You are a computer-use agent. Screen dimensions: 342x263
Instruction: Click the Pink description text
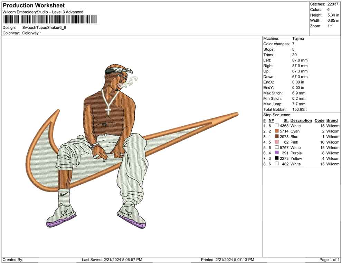294,142
